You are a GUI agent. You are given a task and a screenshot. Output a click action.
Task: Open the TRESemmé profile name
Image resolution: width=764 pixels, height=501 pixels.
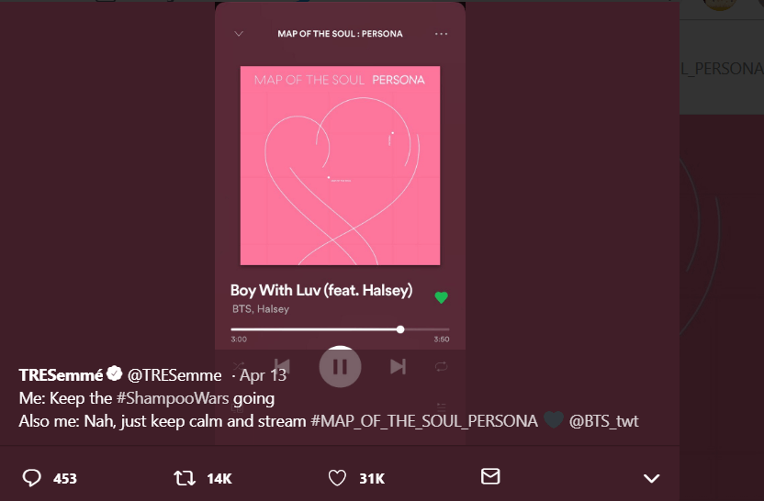[x=61, y=374]
